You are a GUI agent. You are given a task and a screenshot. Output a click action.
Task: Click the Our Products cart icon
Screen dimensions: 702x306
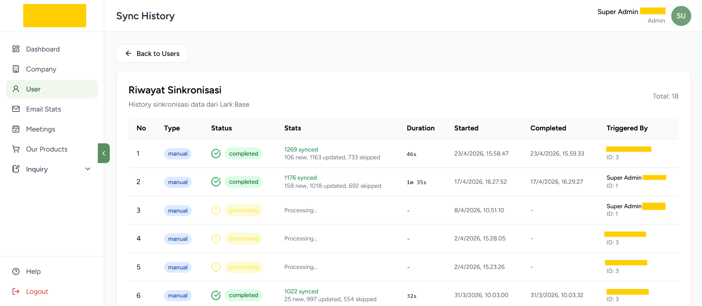pyautogui.click(x=16, y=149)
